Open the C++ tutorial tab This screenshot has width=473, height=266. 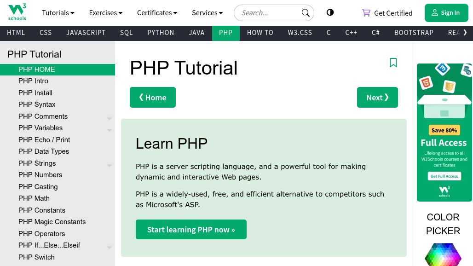tap(351, 33)
